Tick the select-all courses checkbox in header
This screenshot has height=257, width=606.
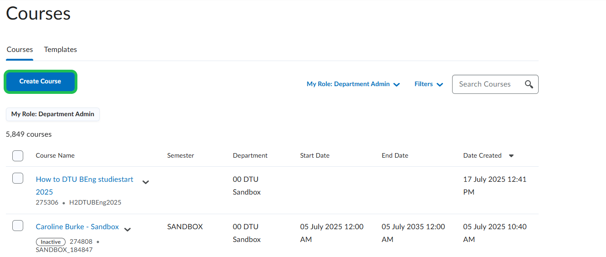18,156
